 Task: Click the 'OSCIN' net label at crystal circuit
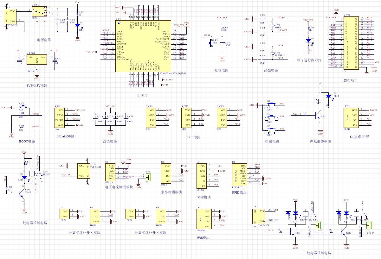(281, 17)
